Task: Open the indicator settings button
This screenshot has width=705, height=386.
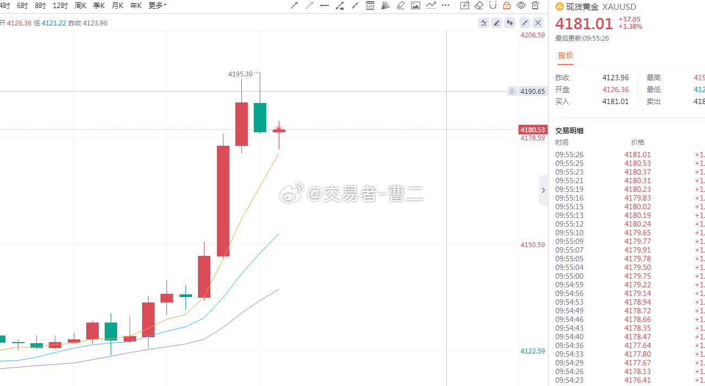Action: (x=484, y=22)
